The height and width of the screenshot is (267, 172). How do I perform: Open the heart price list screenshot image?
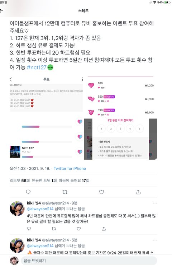coord(121,97)
